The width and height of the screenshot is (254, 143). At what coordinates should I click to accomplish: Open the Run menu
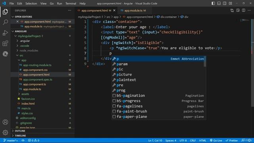coord(60,4)
